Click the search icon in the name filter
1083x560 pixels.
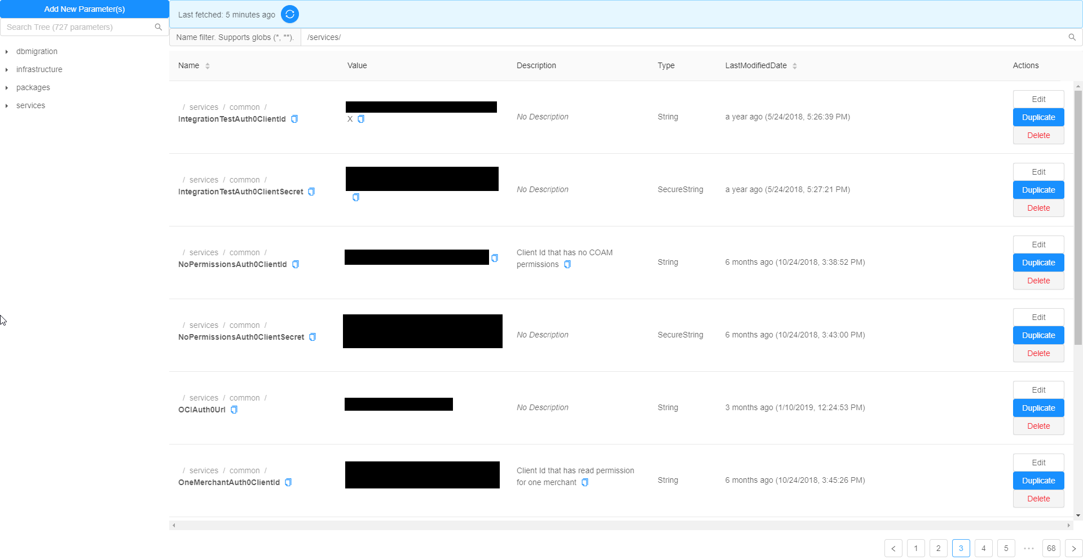point(1072,37)
